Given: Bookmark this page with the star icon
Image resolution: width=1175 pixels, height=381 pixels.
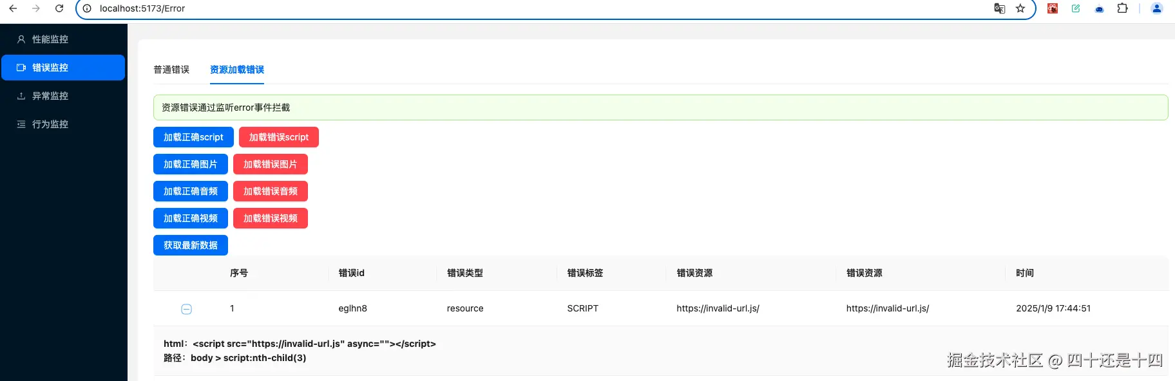Looking at the screenshot, I should pos(1020,8).
